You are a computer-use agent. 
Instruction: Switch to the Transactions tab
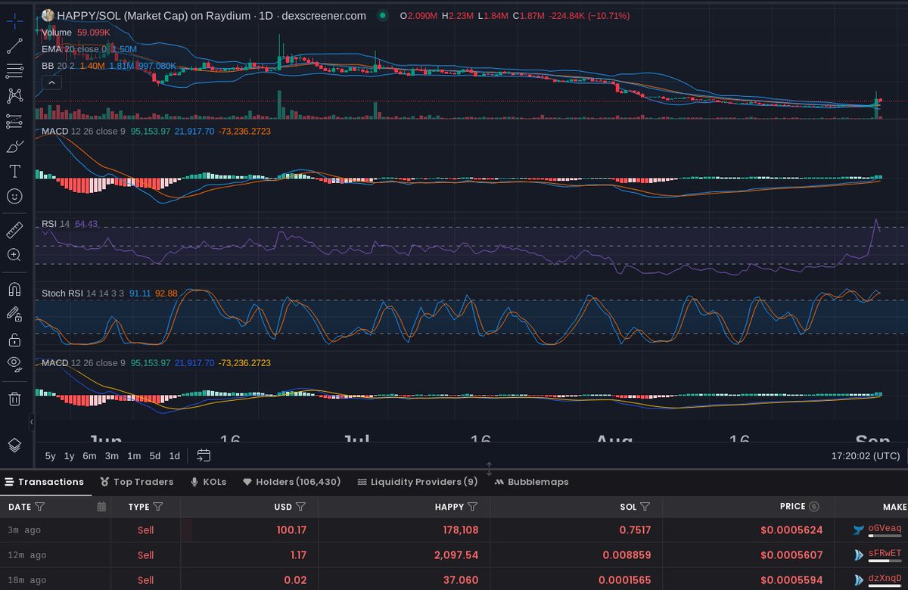click(45, 482)
